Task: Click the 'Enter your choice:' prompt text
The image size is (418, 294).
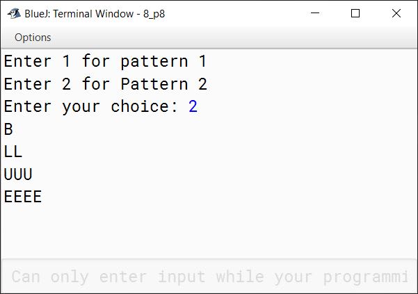Action: tap(90, 106)
